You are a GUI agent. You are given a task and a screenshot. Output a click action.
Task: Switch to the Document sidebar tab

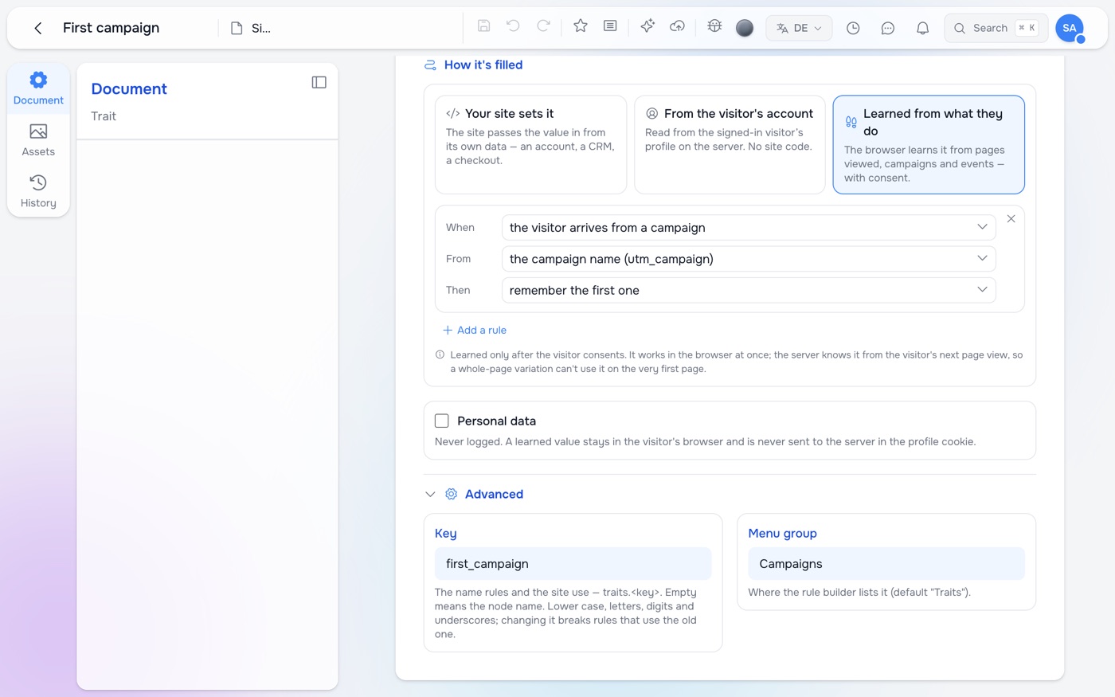(x=38, y=88)
